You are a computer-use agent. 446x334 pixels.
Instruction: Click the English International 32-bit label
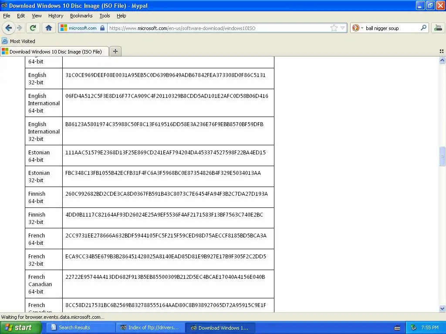44,131
